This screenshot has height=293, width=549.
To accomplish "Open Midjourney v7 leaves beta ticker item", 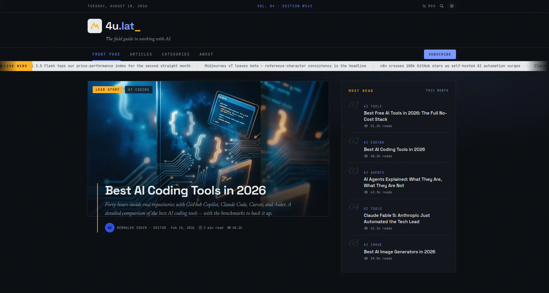I will (x=285, y=66).
